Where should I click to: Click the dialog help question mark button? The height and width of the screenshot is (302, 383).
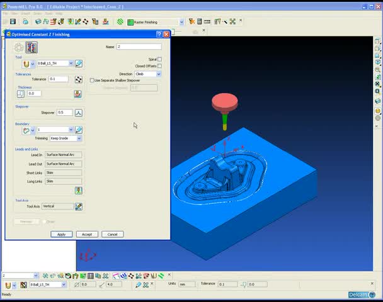(x=159, y=34)
